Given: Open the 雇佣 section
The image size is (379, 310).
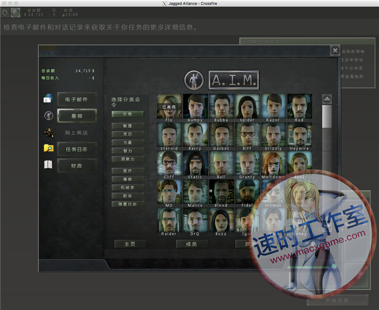Looking at the screenshot, I should 77,116.
